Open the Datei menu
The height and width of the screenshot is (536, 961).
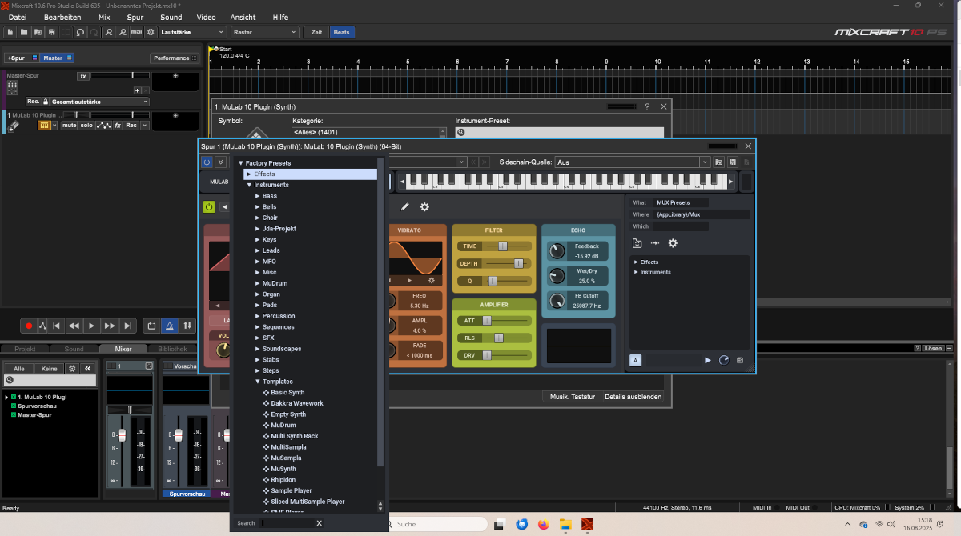point(17,17)
